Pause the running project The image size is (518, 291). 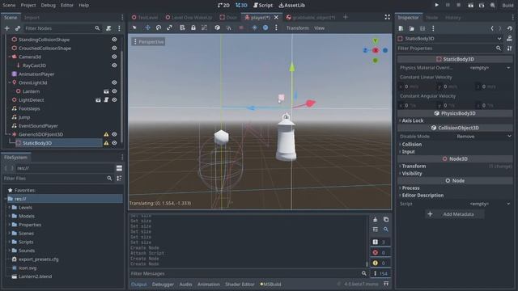448,5
